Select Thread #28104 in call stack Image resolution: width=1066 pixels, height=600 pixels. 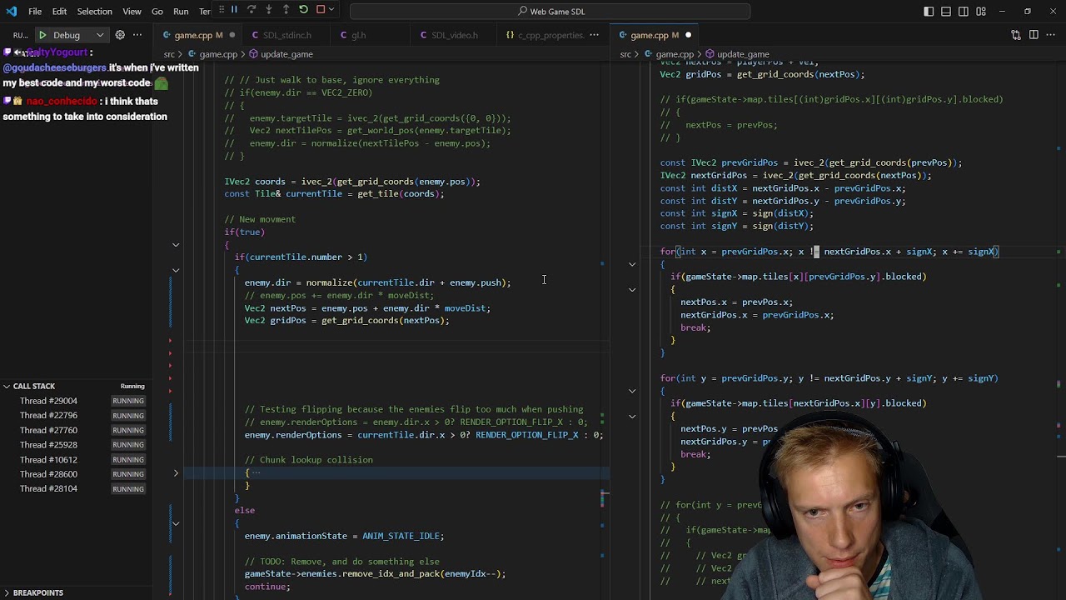(x=75, y=488)
